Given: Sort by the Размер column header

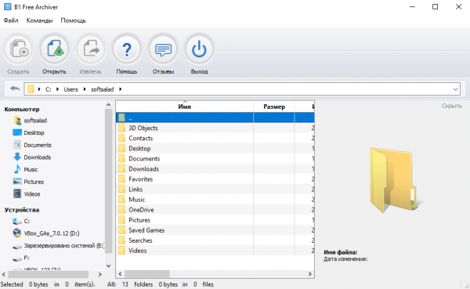Looking at the screenshot, I should click(x=274, y=107).
